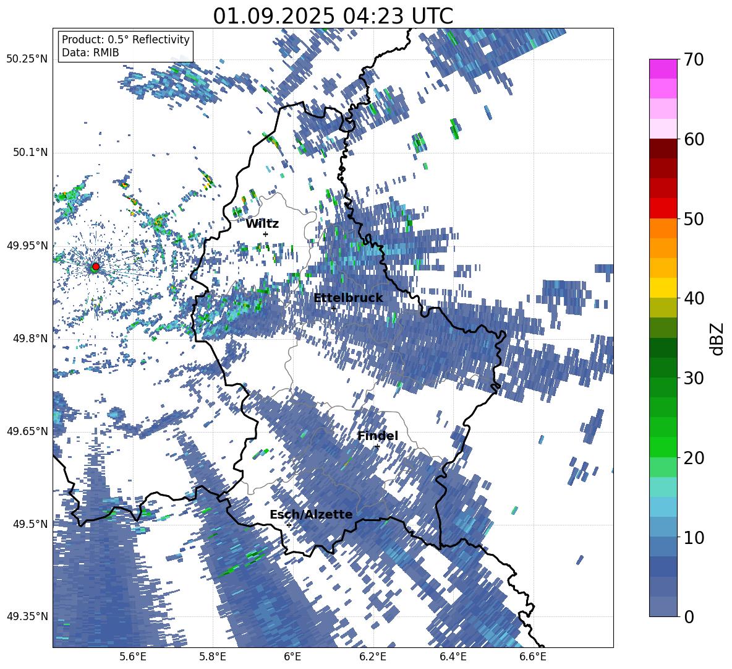Click the dBZ colorbar axis label
Screen dimensions: 732x669
point(718,339)
